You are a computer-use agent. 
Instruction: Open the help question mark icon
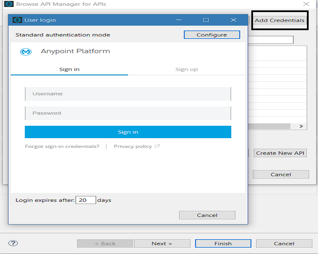(13, 243)
